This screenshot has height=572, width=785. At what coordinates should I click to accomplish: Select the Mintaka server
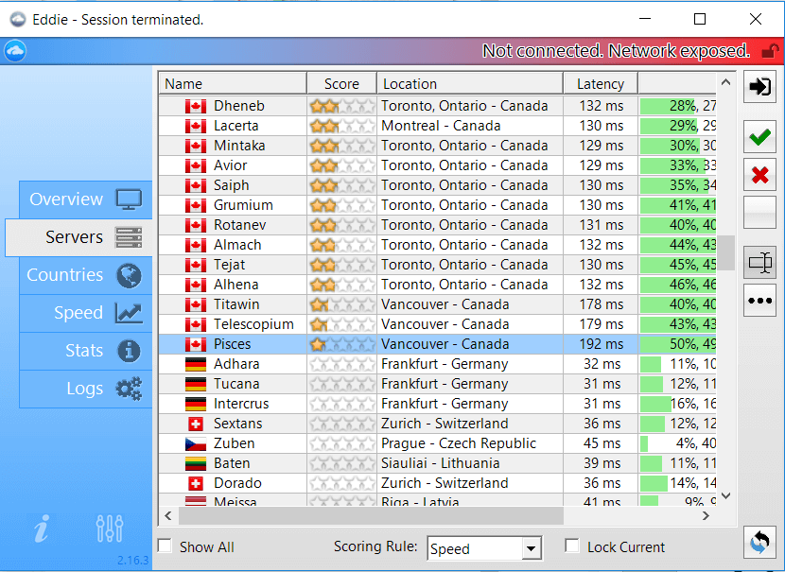pos(438,146)
